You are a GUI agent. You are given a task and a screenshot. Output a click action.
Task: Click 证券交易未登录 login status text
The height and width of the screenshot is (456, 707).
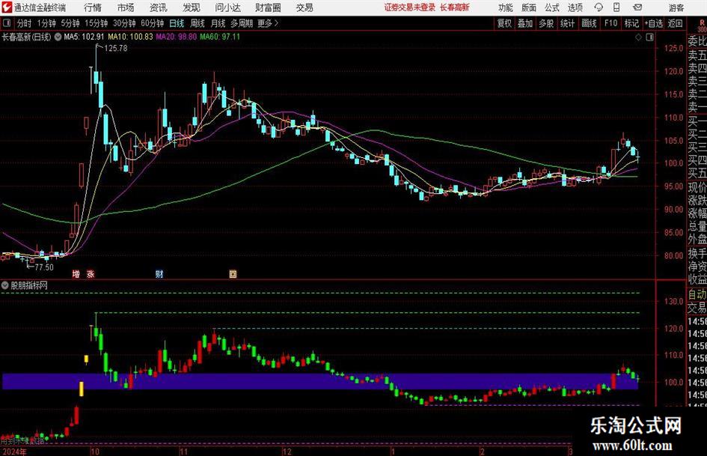[410, 7]
